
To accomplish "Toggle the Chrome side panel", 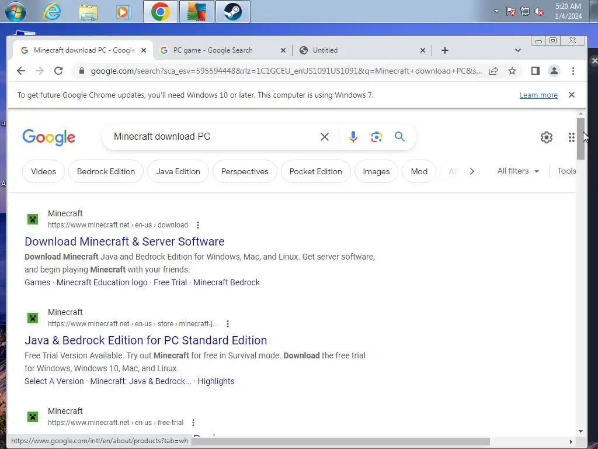I will 535,71.
